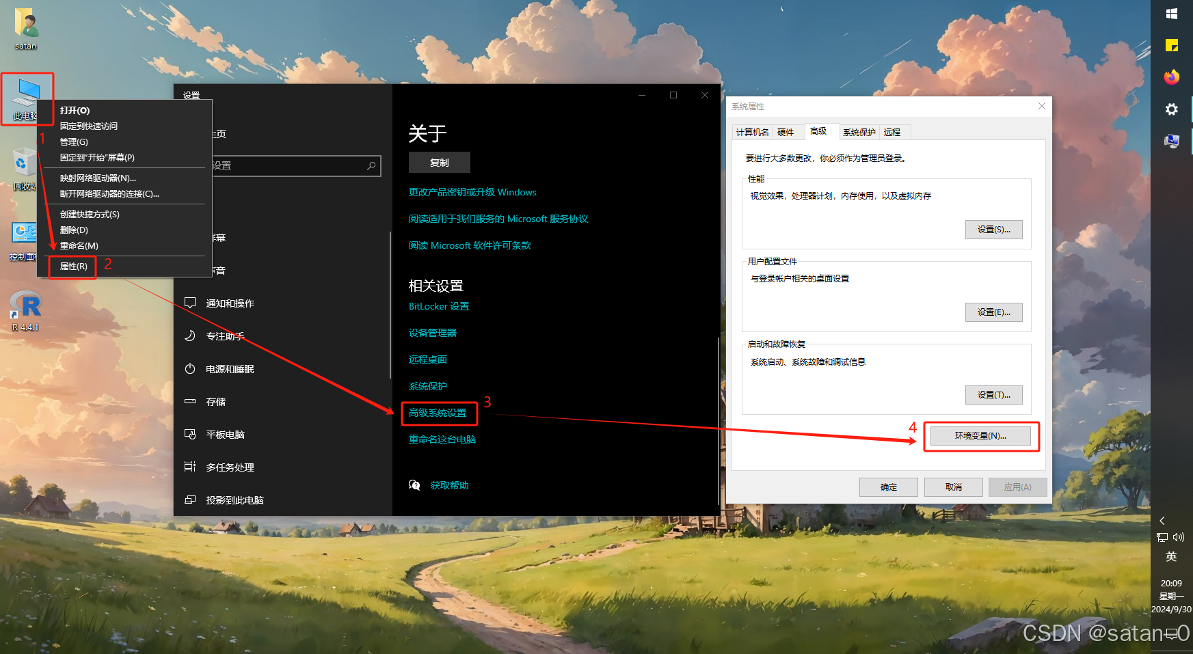This screenshot has height=654, width=1193.
Task: Choose 删除(D) in the context menu
Action: point(124,230)
